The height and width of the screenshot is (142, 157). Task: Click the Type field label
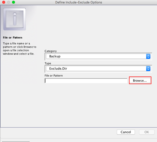[48, 63]
